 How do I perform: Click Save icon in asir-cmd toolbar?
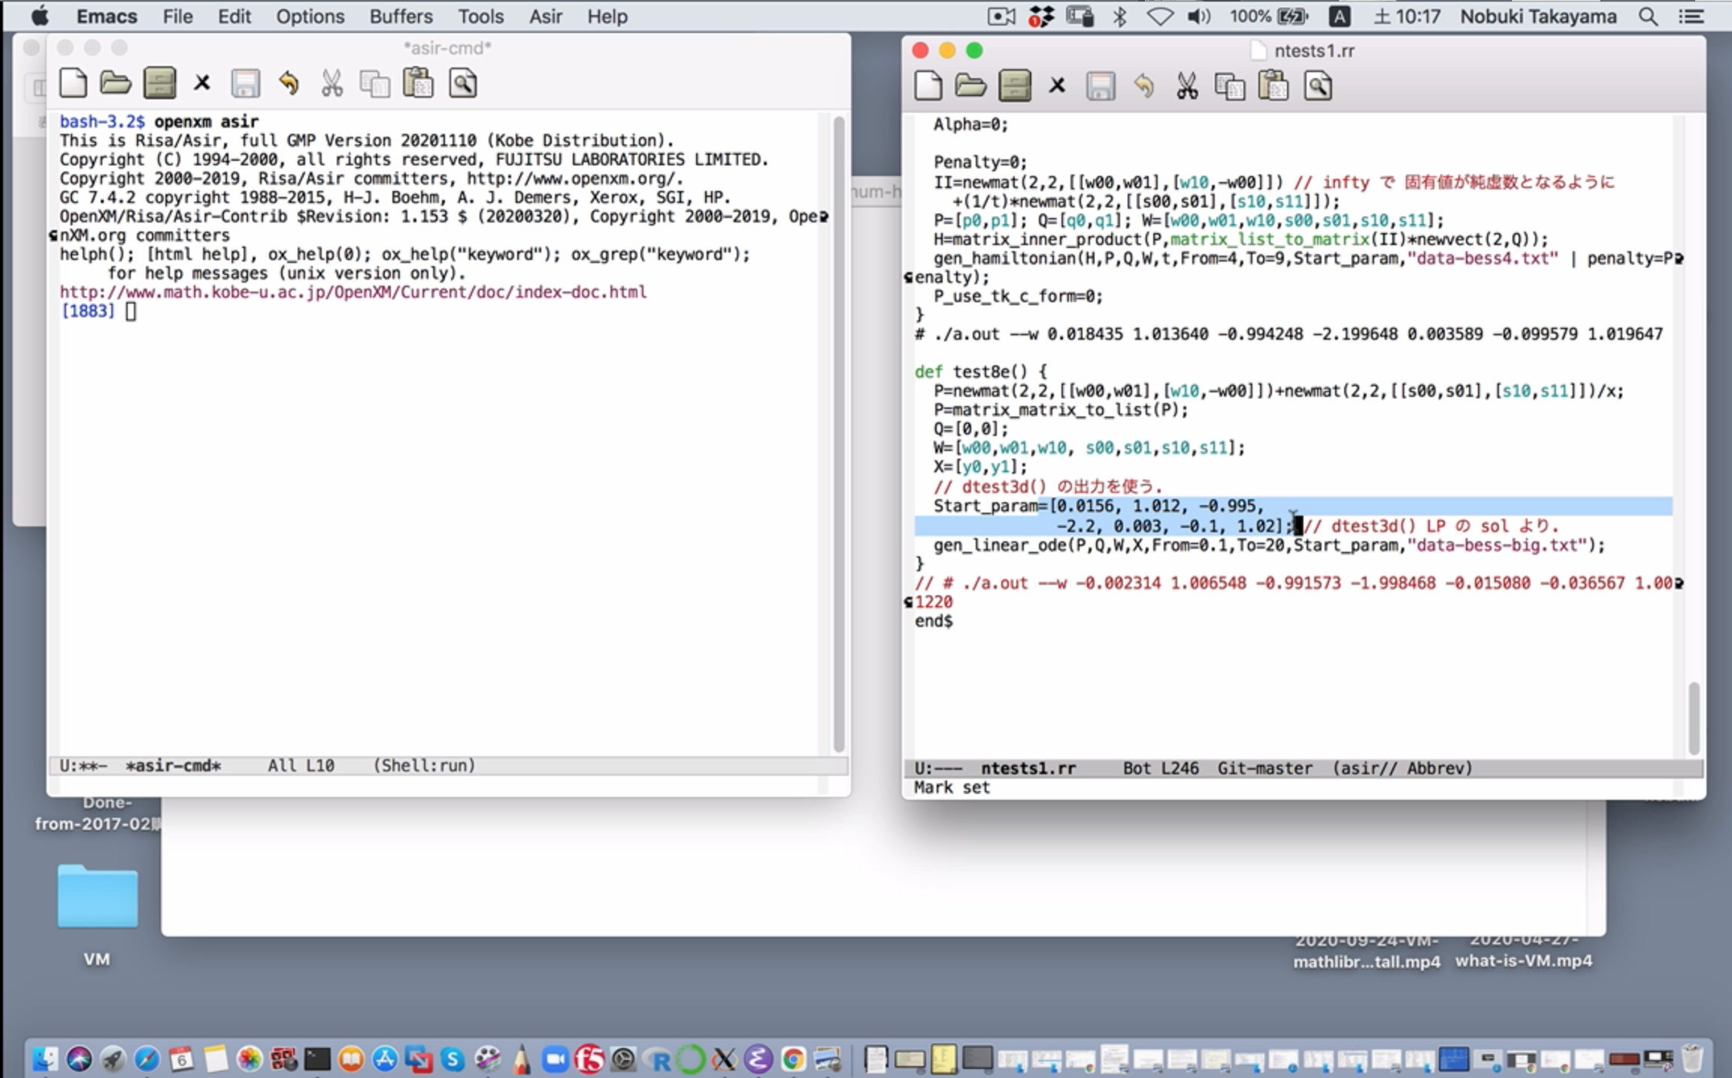coord(245,83)
